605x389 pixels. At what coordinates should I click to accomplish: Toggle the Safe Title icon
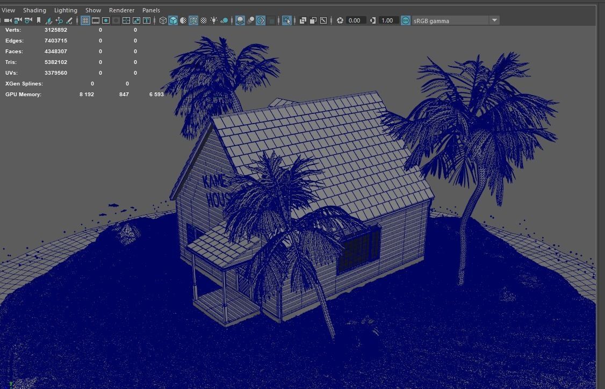[x=147, y=20]
